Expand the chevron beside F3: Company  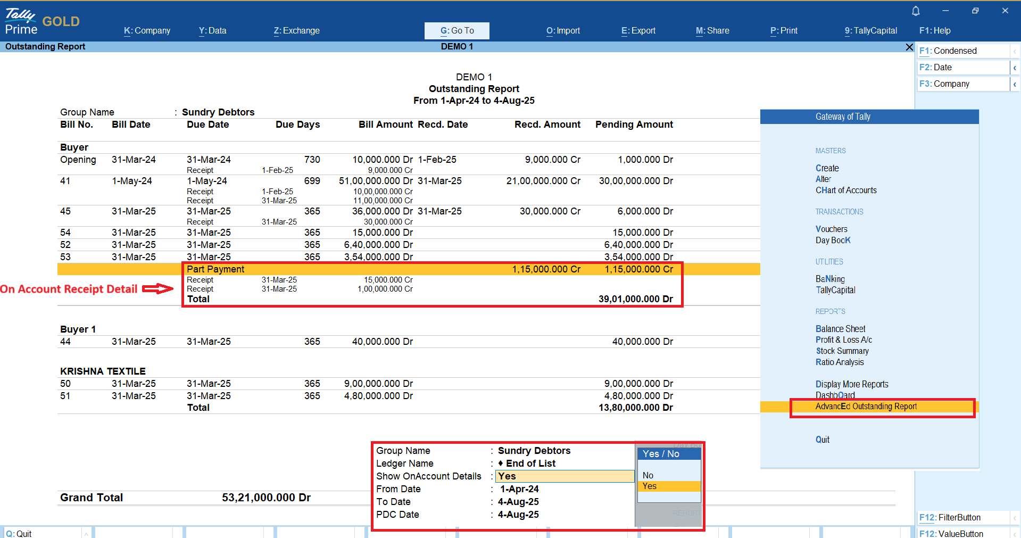point(1015,84)
